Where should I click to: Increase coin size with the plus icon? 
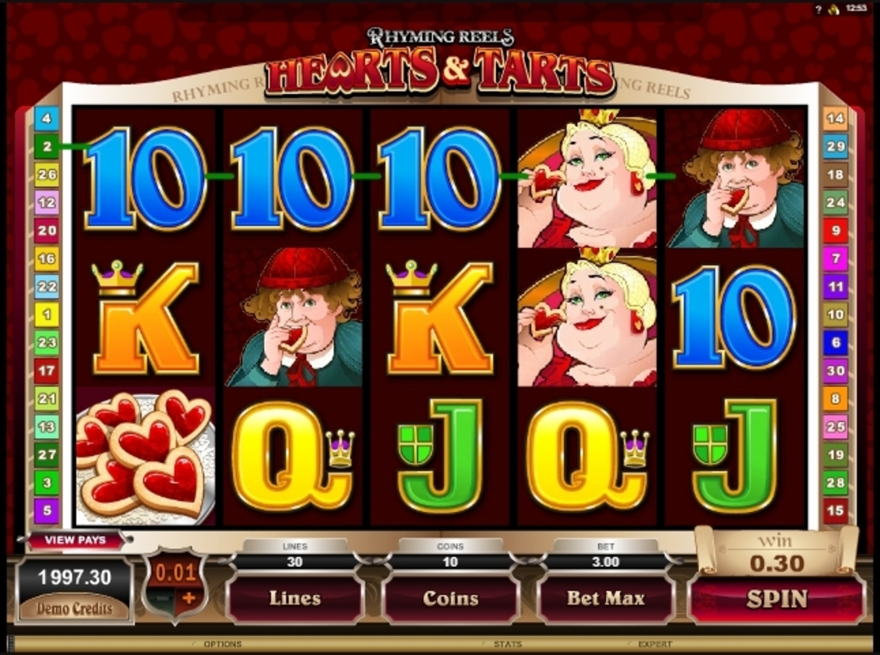pyautogui.click(x=189, y=598)
